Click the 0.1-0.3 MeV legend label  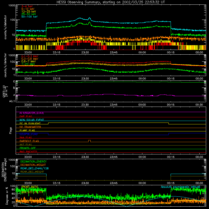point(30,56)
